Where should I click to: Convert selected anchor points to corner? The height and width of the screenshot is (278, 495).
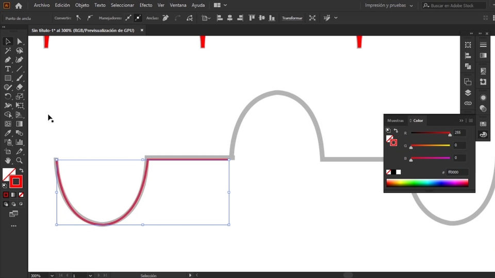pyautogui.click(x=78, y=18)
